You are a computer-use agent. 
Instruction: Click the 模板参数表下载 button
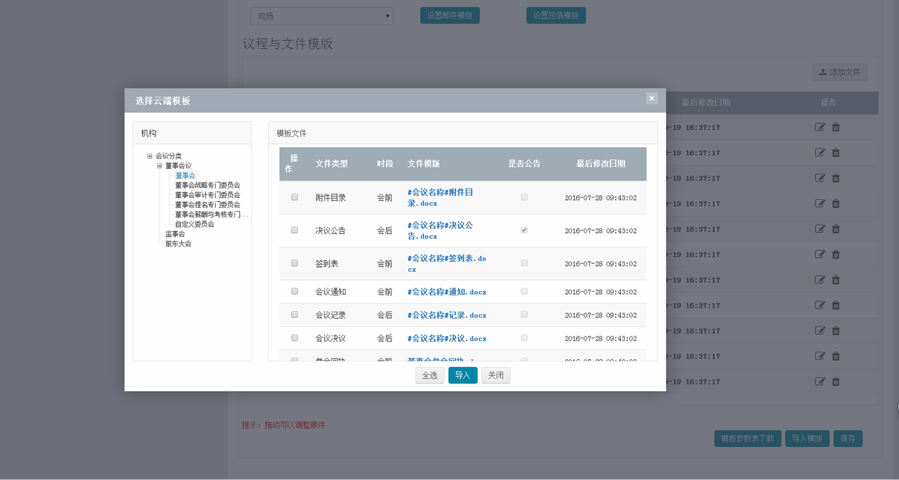(x=748, y=439)
